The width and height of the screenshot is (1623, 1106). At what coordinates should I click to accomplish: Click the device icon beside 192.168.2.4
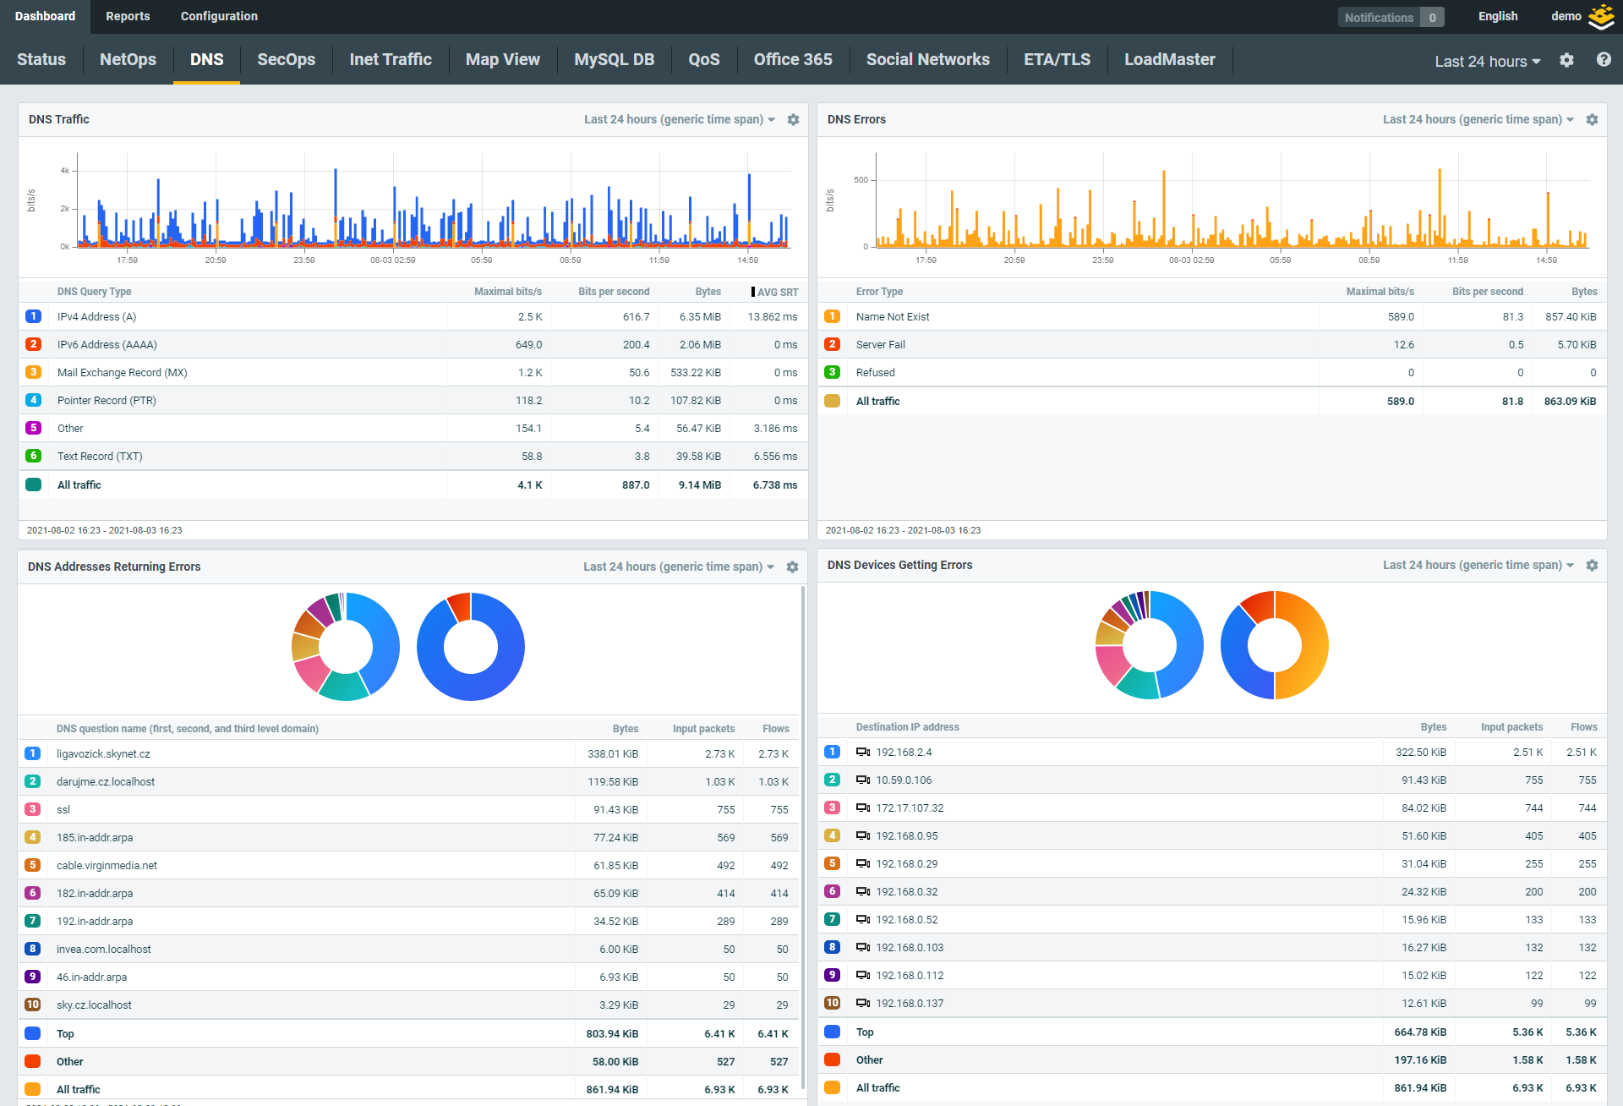tap(863, 752)
